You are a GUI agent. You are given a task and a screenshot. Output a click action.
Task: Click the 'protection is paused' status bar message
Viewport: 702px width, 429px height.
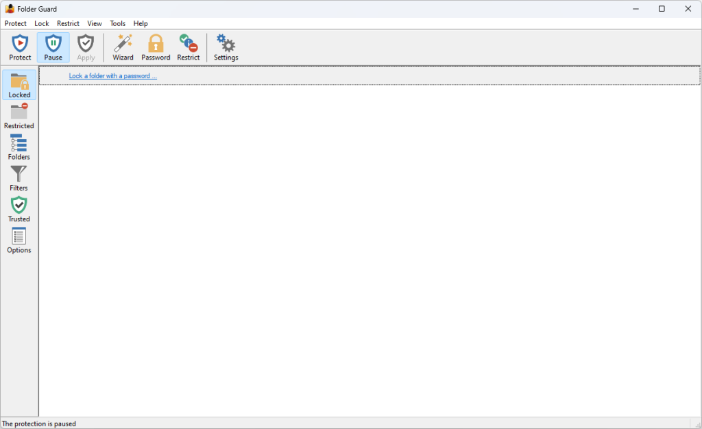point(39,424)
